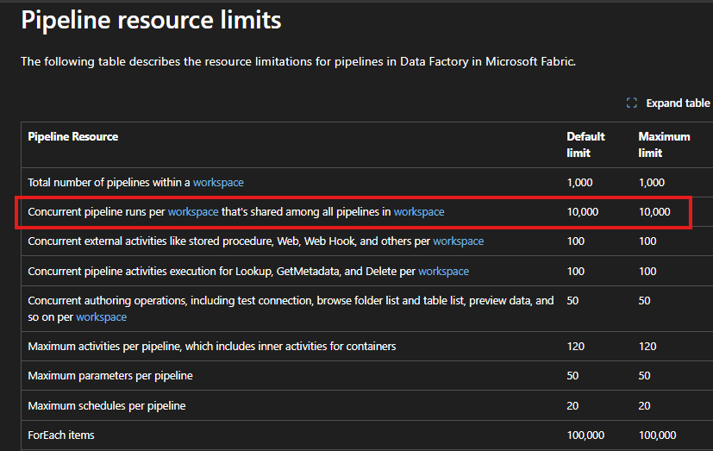The width and height of the screenshot is (713, 451).
Task: Open workspace link in Concurrent authoring operations row
Action: coord(102,316)
